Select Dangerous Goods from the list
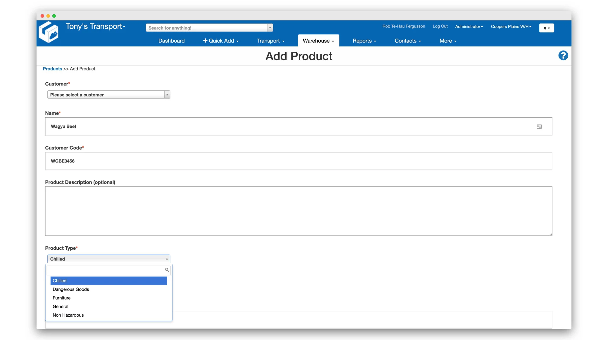 pyautogui.click(x=70, y=289)
